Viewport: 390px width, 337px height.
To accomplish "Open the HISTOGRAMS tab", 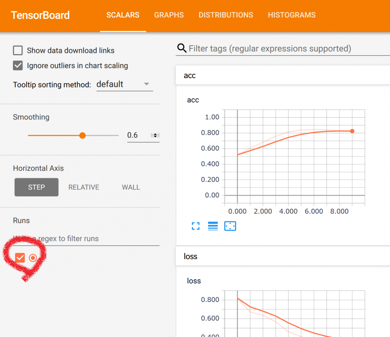I will [291, 15].
